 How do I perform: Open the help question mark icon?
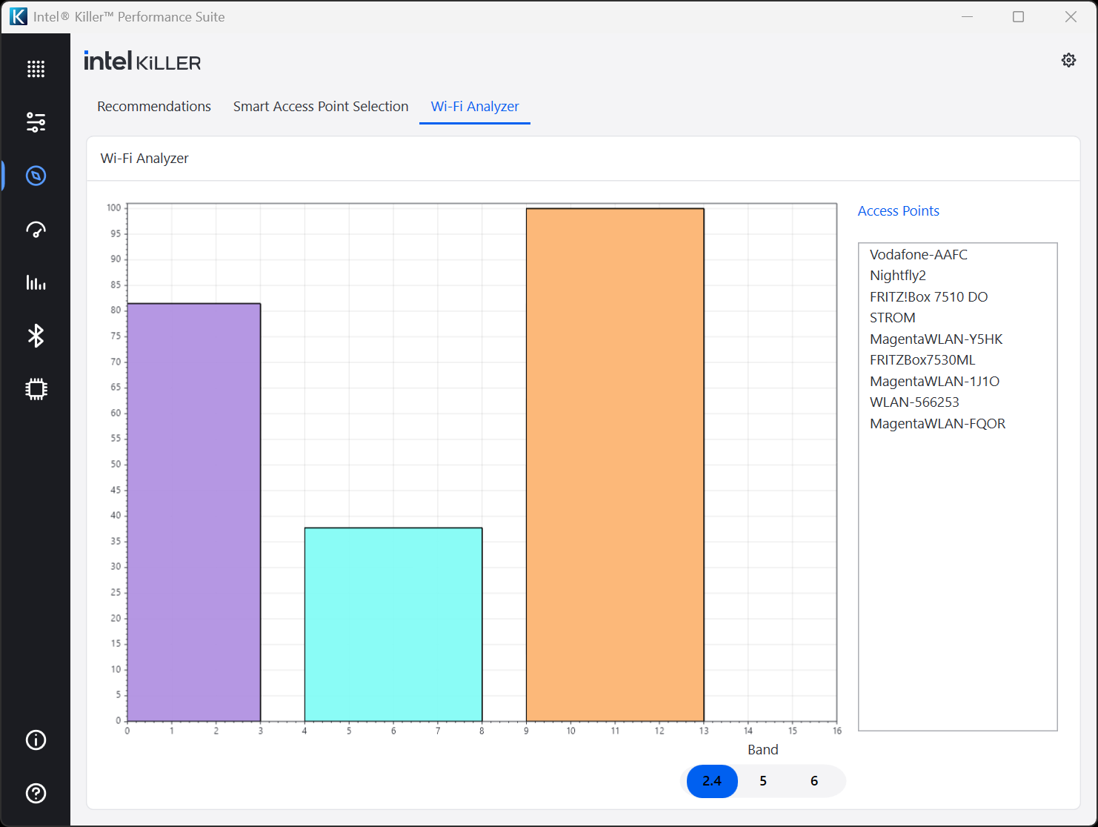(x=36, y=794)
